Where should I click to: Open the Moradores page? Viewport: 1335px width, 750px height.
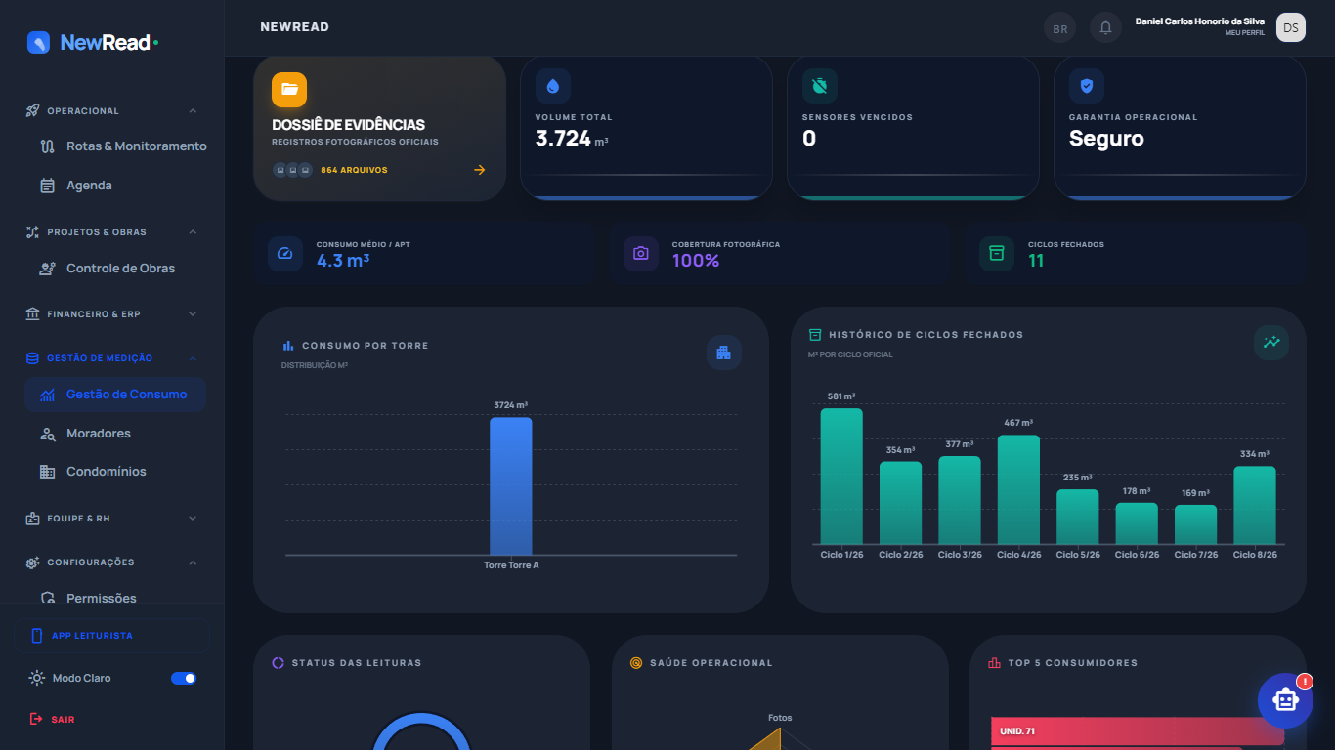115,434
